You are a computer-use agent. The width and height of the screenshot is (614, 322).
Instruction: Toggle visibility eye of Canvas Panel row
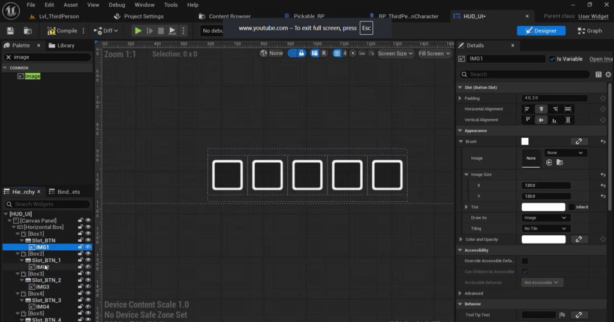(x=88, y=220)
